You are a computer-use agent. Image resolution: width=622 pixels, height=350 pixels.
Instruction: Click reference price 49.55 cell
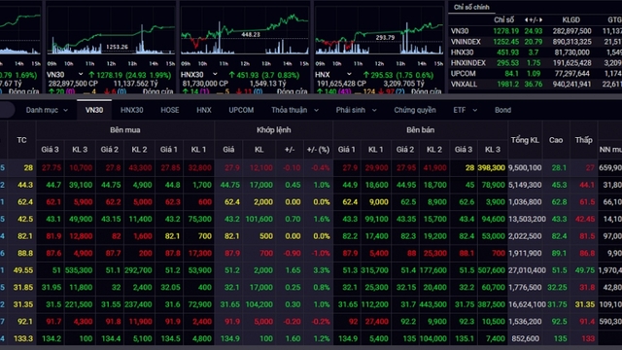[x=23, y=270]
